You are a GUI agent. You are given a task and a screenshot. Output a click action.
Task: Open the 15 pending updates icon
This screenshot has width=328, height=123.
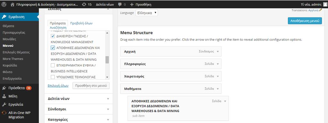pyautogui.click(x=84, y=4)
